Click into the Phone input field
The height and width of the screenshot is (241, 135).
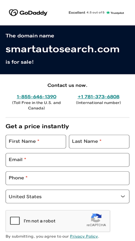coord(68,178)
